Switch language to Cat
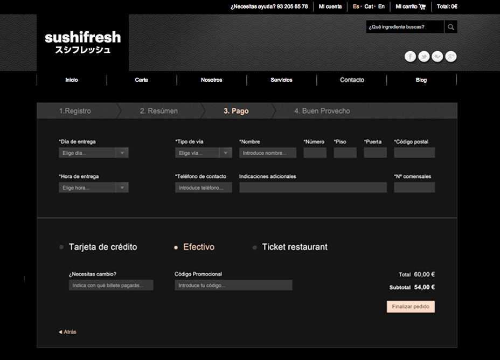Viewport: 500px width, 360px height. (x=369, y=6)
